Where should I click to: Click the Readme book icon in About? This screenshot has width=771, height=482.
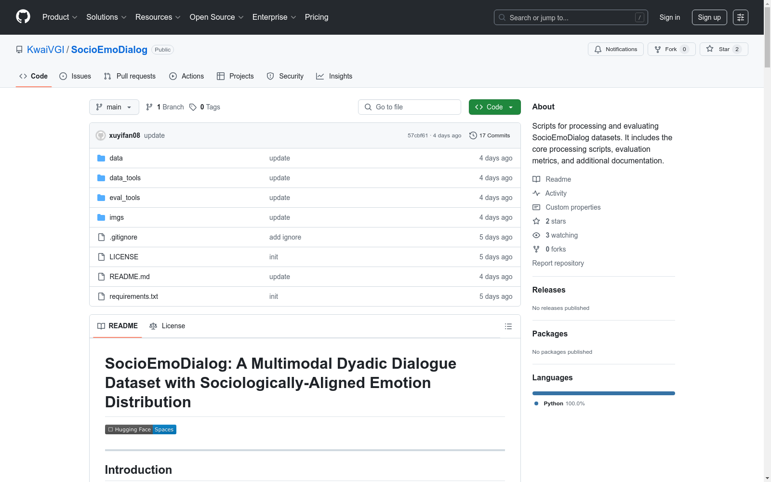[536, 179]
